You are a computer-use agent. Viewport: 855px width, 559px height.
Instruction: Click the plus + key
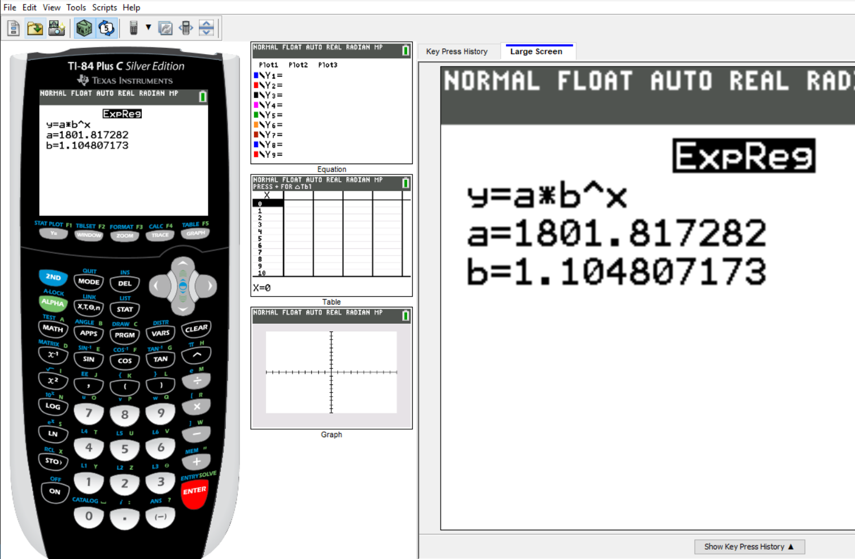click(x=197, y=461)
